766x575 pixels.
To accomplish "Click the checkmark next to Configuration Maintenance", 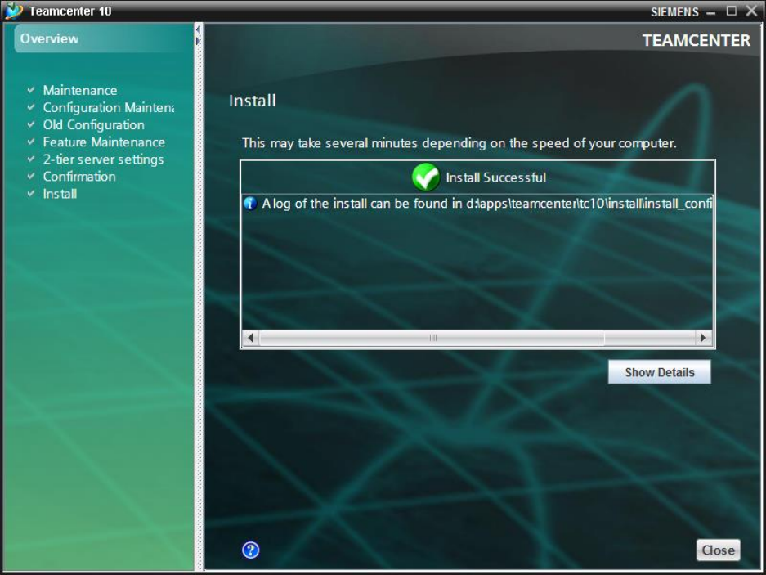I will (31, 106).
